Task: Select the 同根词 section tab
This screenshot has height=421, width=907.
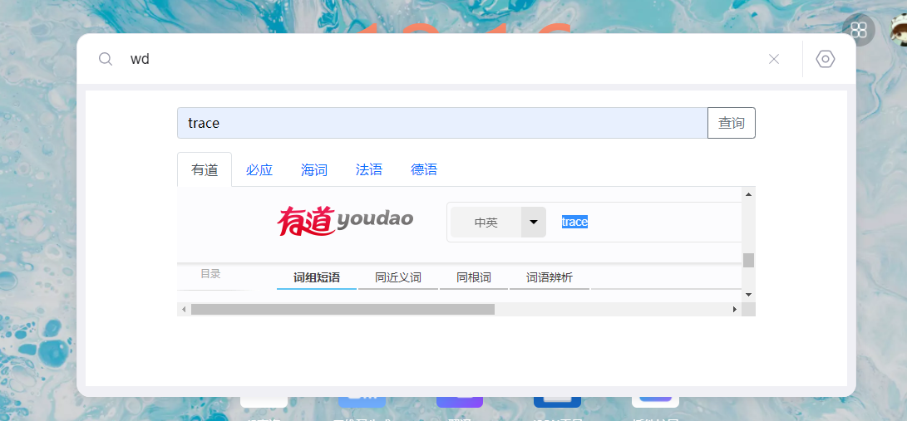Action: pyautogui.click(x=474, y=278)
